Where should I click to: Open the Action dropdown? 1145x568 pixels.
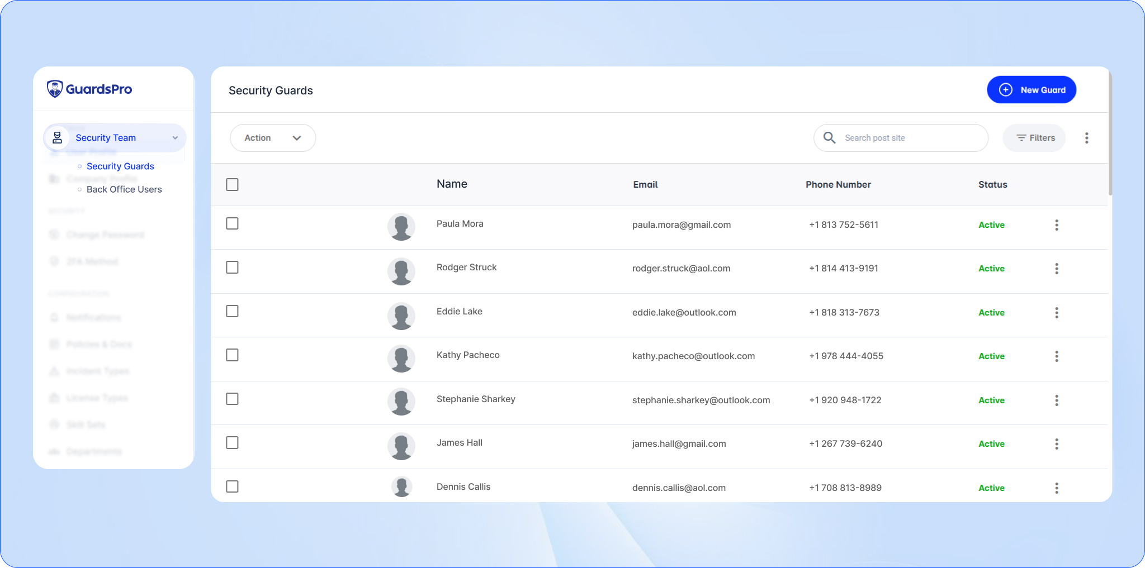273,138
